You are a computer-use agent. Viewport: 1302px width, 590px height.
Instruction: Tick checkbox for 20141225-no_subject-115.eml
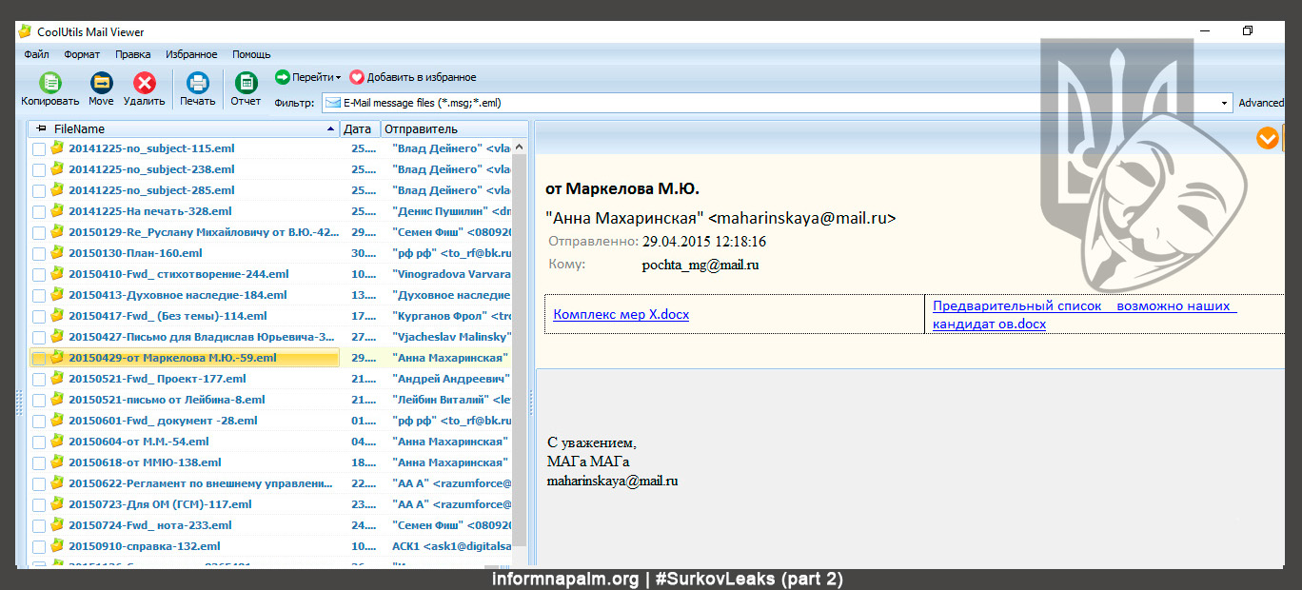pos(39,149)
